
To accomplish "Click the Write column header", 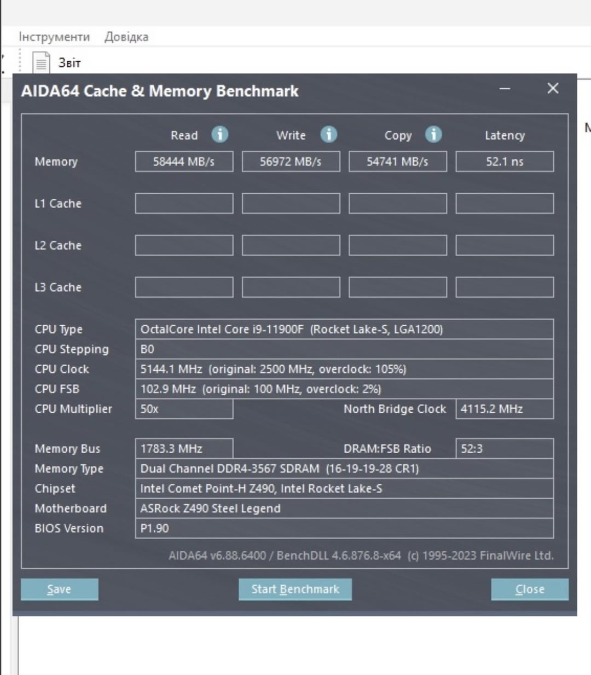I will 291,135.
